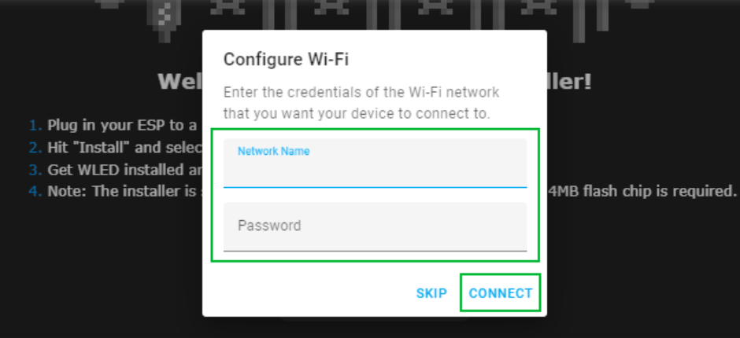The width and height of the screenshot is (740, 338).
Task: Select the blue "Network Name" floating label
Action: pos(273,151)
